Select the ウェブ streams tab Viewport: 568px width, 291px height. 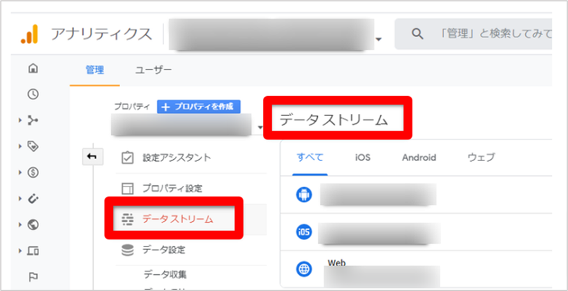(481, 158)
